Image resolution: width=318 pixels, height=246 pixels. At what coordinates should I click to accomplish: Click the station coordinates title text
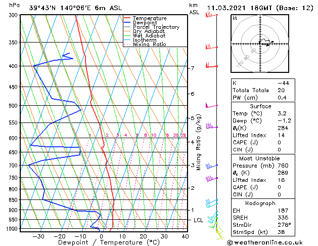tap(75, 8)
